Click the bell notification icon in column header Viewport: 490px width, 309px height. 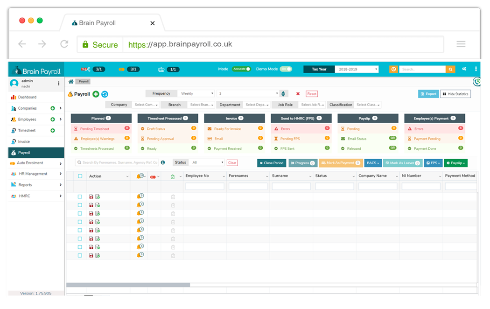click(x=140, y=176)
